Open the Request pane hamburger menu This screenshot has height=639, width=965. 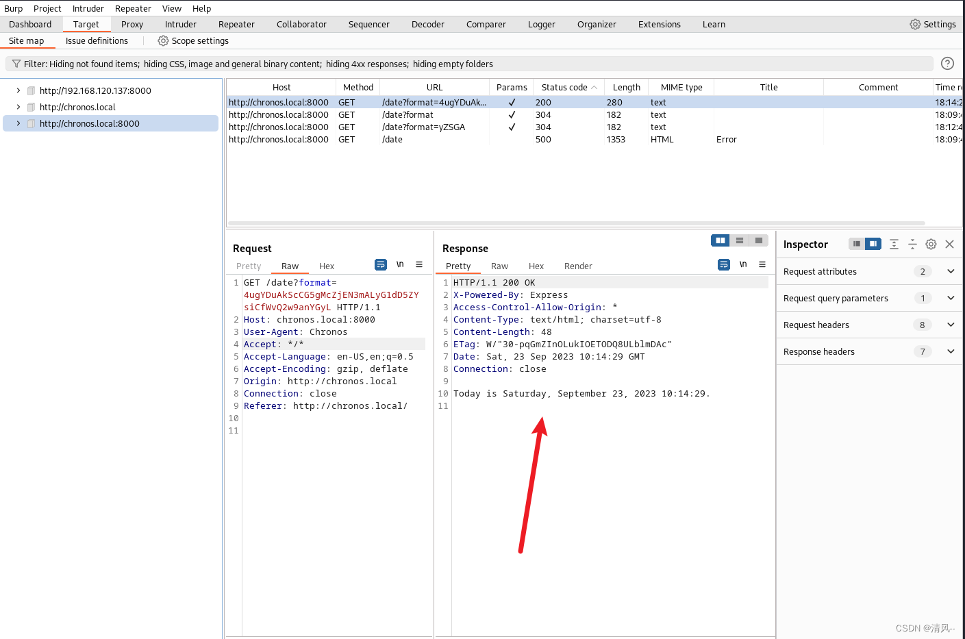click(419, 264)
